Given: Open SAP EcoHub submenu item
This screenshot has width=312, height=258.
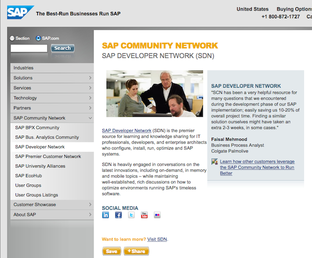Looking at the screenshot, I should click(x=52, y=176).
